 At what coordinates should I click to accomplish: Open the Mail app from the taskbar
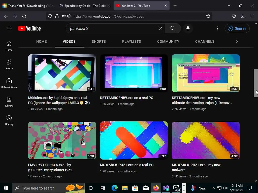click(x=145, y=188)
